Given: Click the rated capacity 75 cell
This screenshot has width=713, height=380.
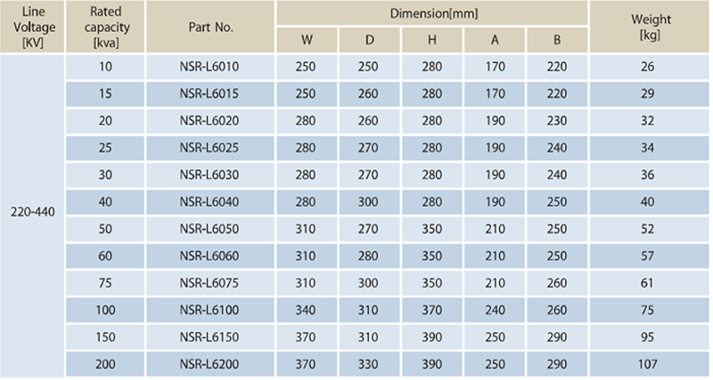Looking at the screenshot, I should click(x=105, y=283).
